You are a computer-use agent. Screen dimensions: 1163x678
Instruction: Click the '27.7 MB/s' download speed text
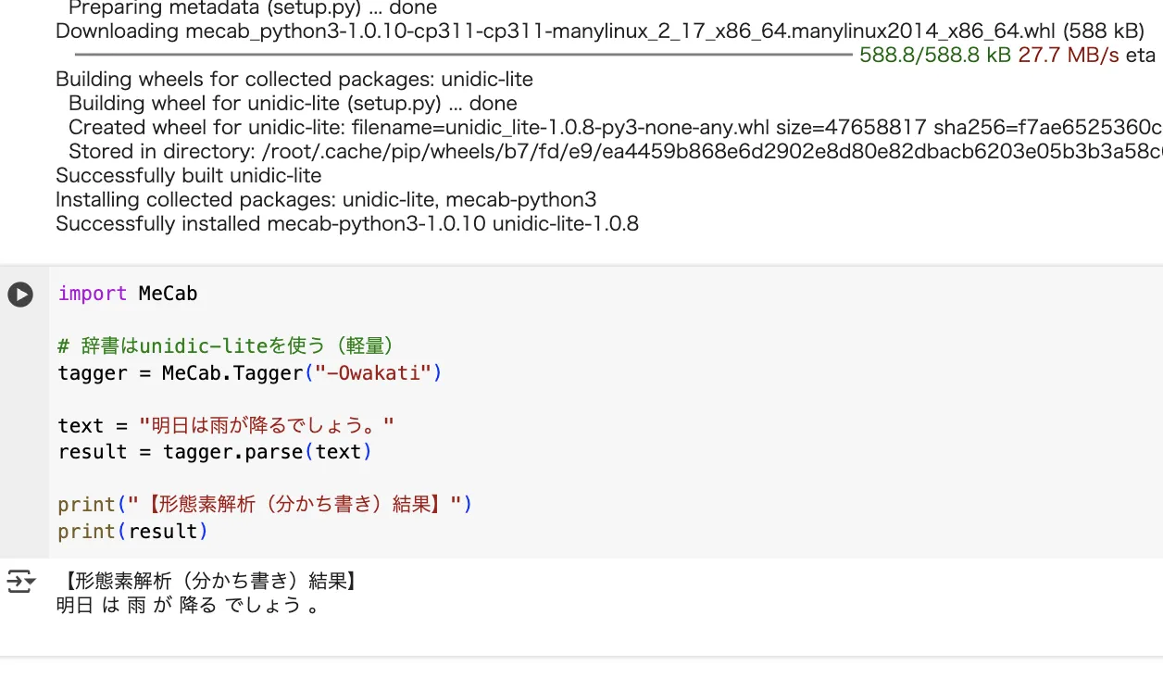[x=1069, y=56]
